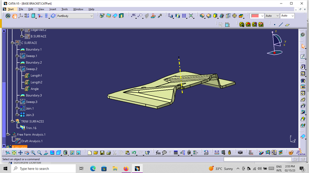Open the View Mode cube flyout arrow
This screenshot has height=173, width=309.
61,155
